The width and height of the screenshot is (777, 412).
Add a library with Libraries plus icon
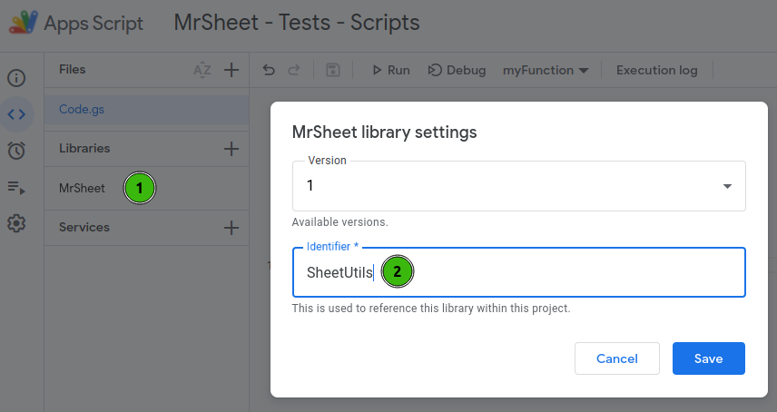coord(231,149)
